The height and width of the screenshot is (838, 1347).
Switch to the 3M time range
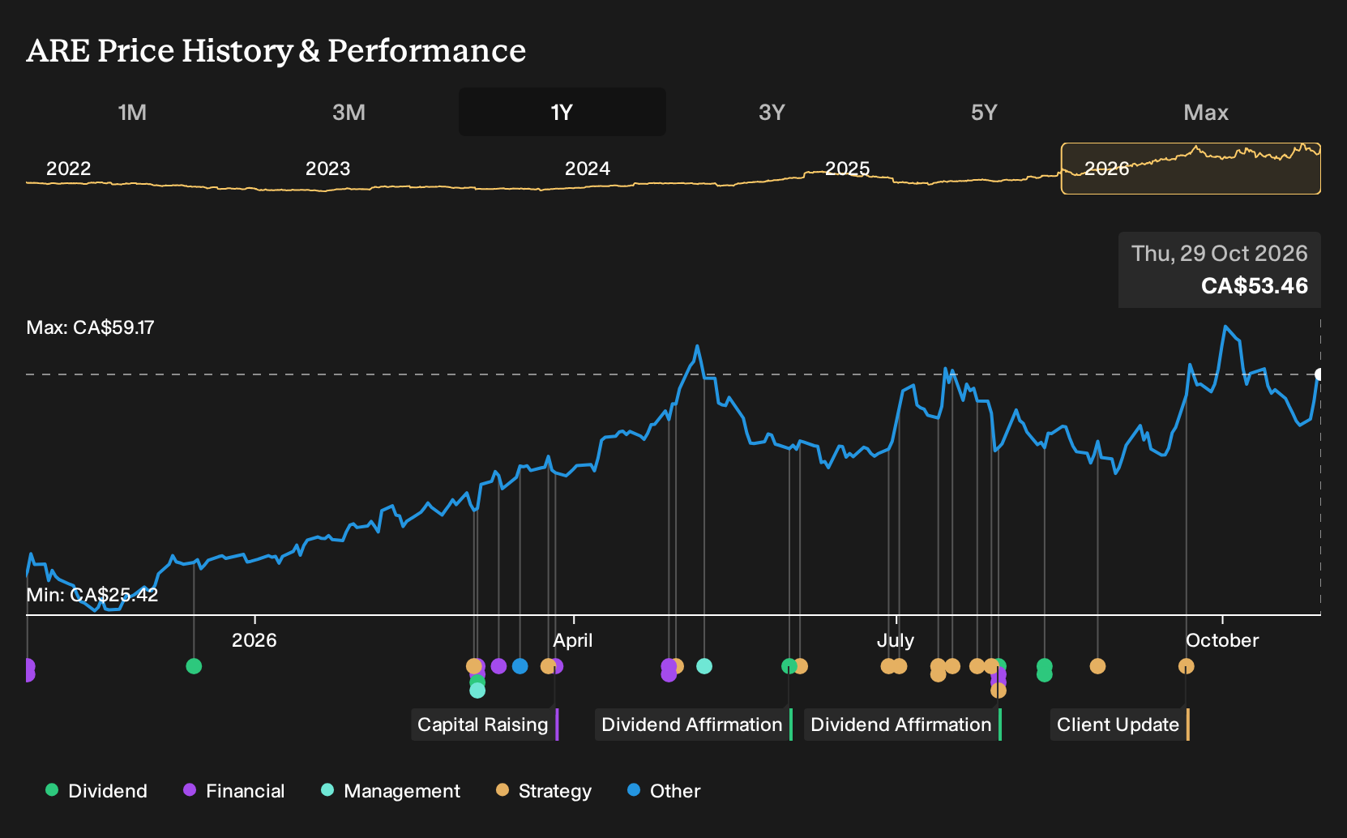click(349, 112)
